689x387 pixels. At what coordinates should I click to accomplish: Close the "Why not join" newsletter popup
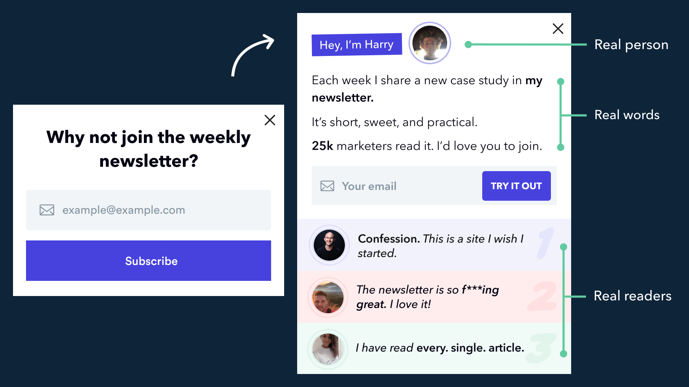(270, 120)
